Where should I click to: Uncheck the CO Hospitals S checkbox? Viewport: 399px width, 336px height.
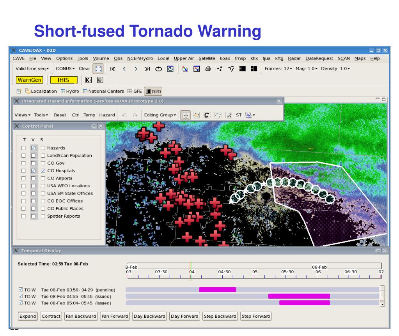point(43,171)
